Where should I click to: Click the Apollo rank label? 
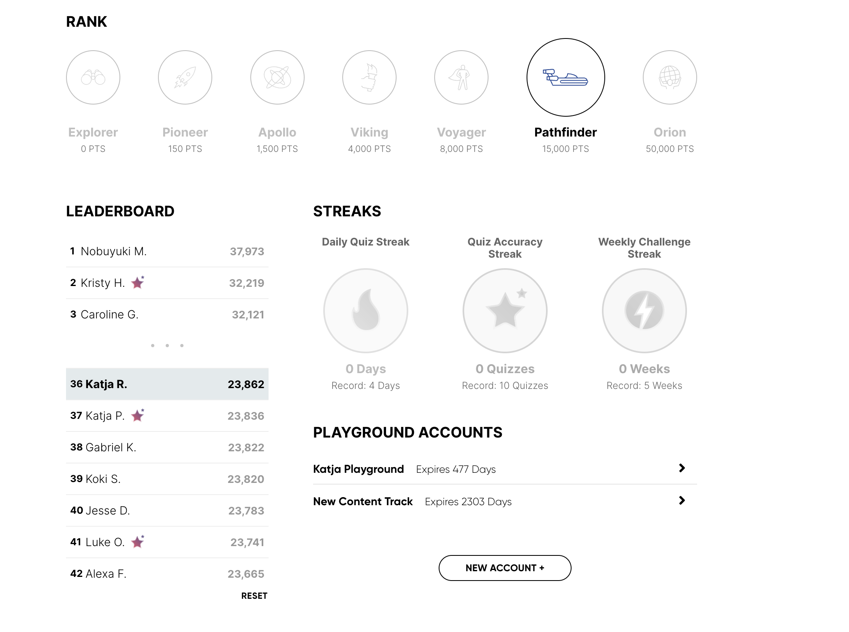277,132
